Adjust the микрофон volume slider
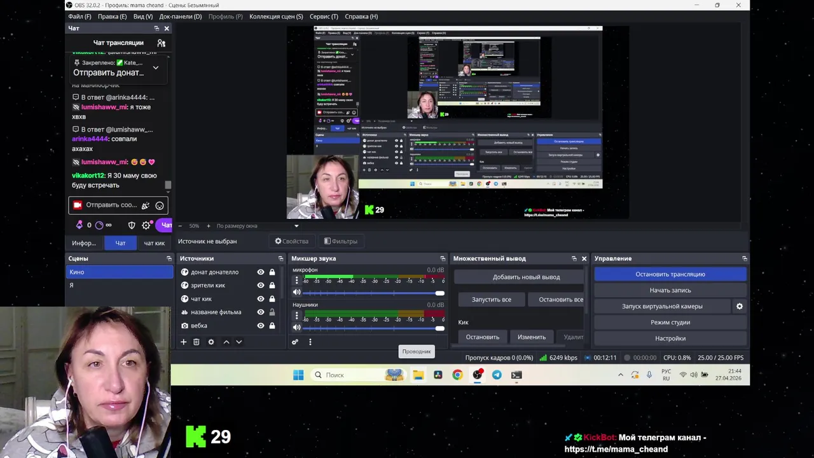 (x=373, y=293)
